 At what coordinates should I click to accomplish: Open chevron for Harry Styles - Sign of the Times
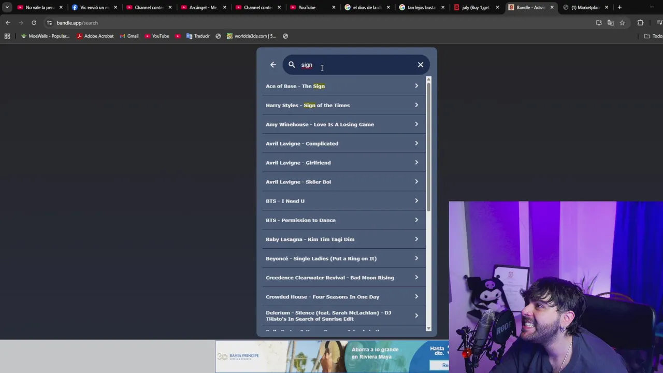(416, 105)
